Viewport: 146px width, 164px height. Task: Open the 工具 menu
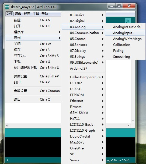coord(36,13)
